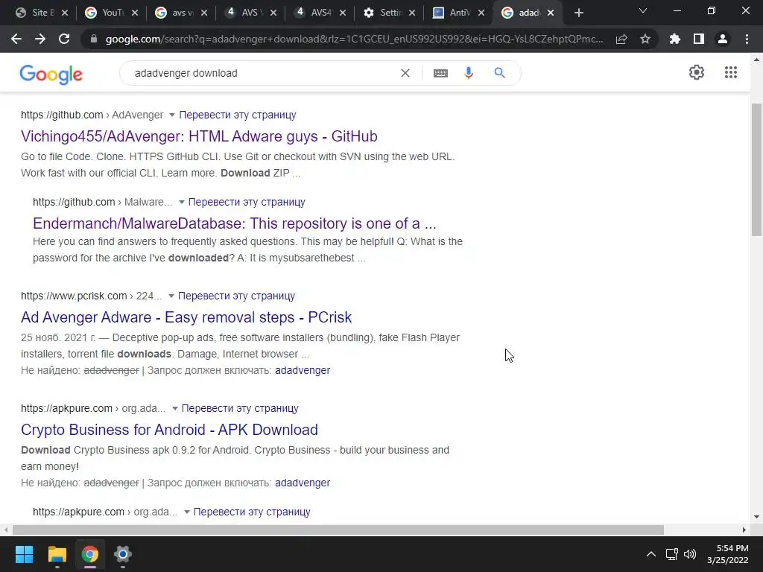763x572 pixels.
Task: Focus the Google search input field
Action: [x=263, y=73]
